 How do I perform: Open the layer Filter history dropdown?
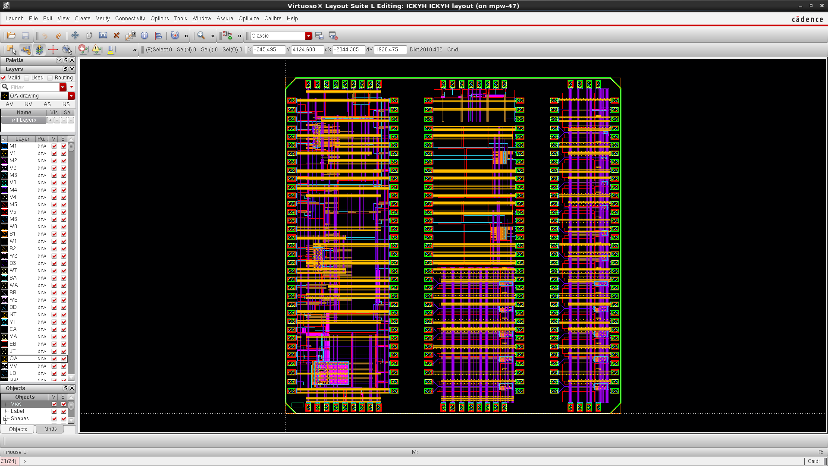pyautogui.click(x=63, y=87)
